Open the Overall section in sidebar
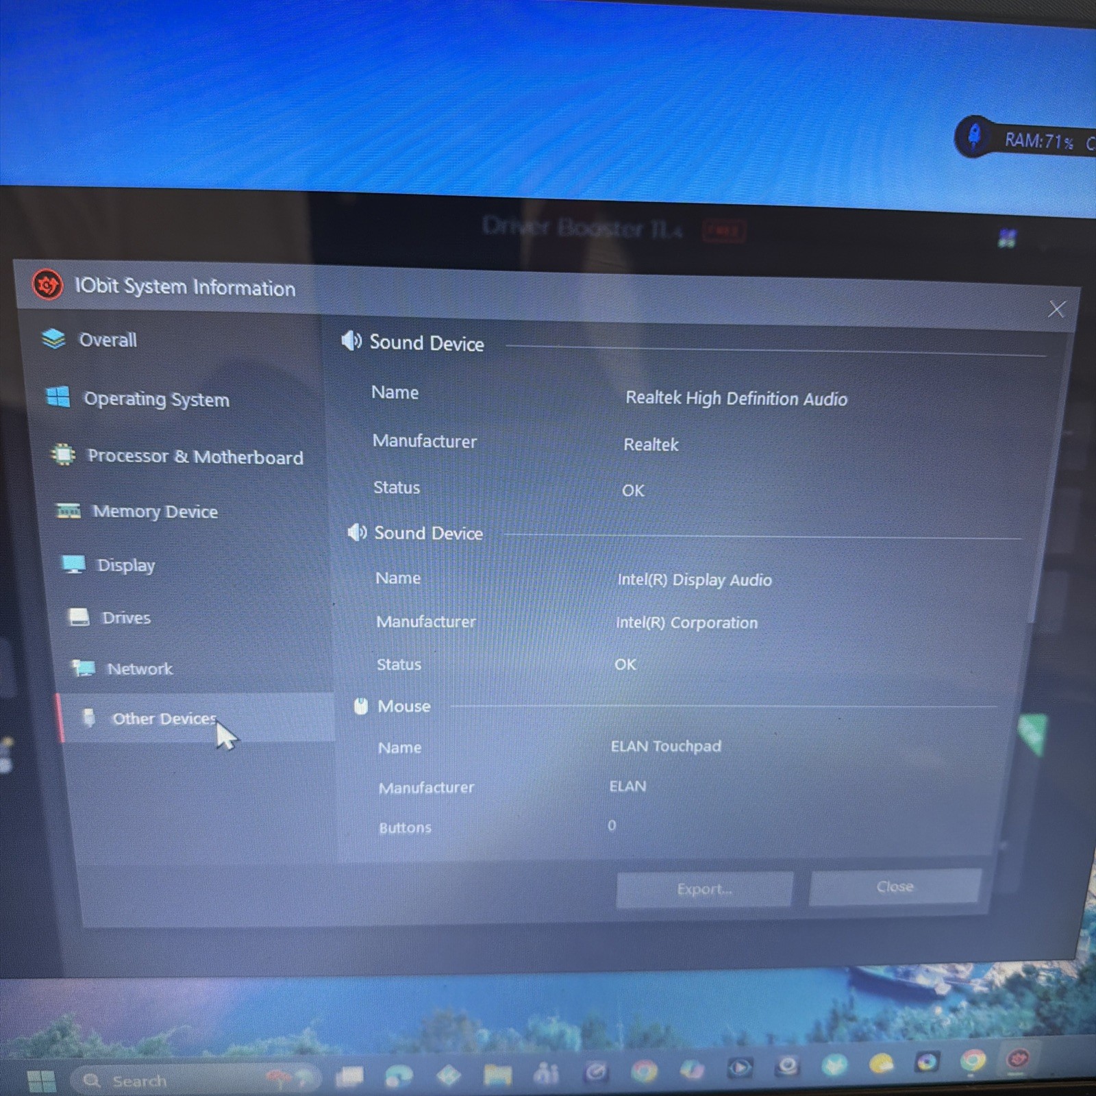 [x=110, y=340]
